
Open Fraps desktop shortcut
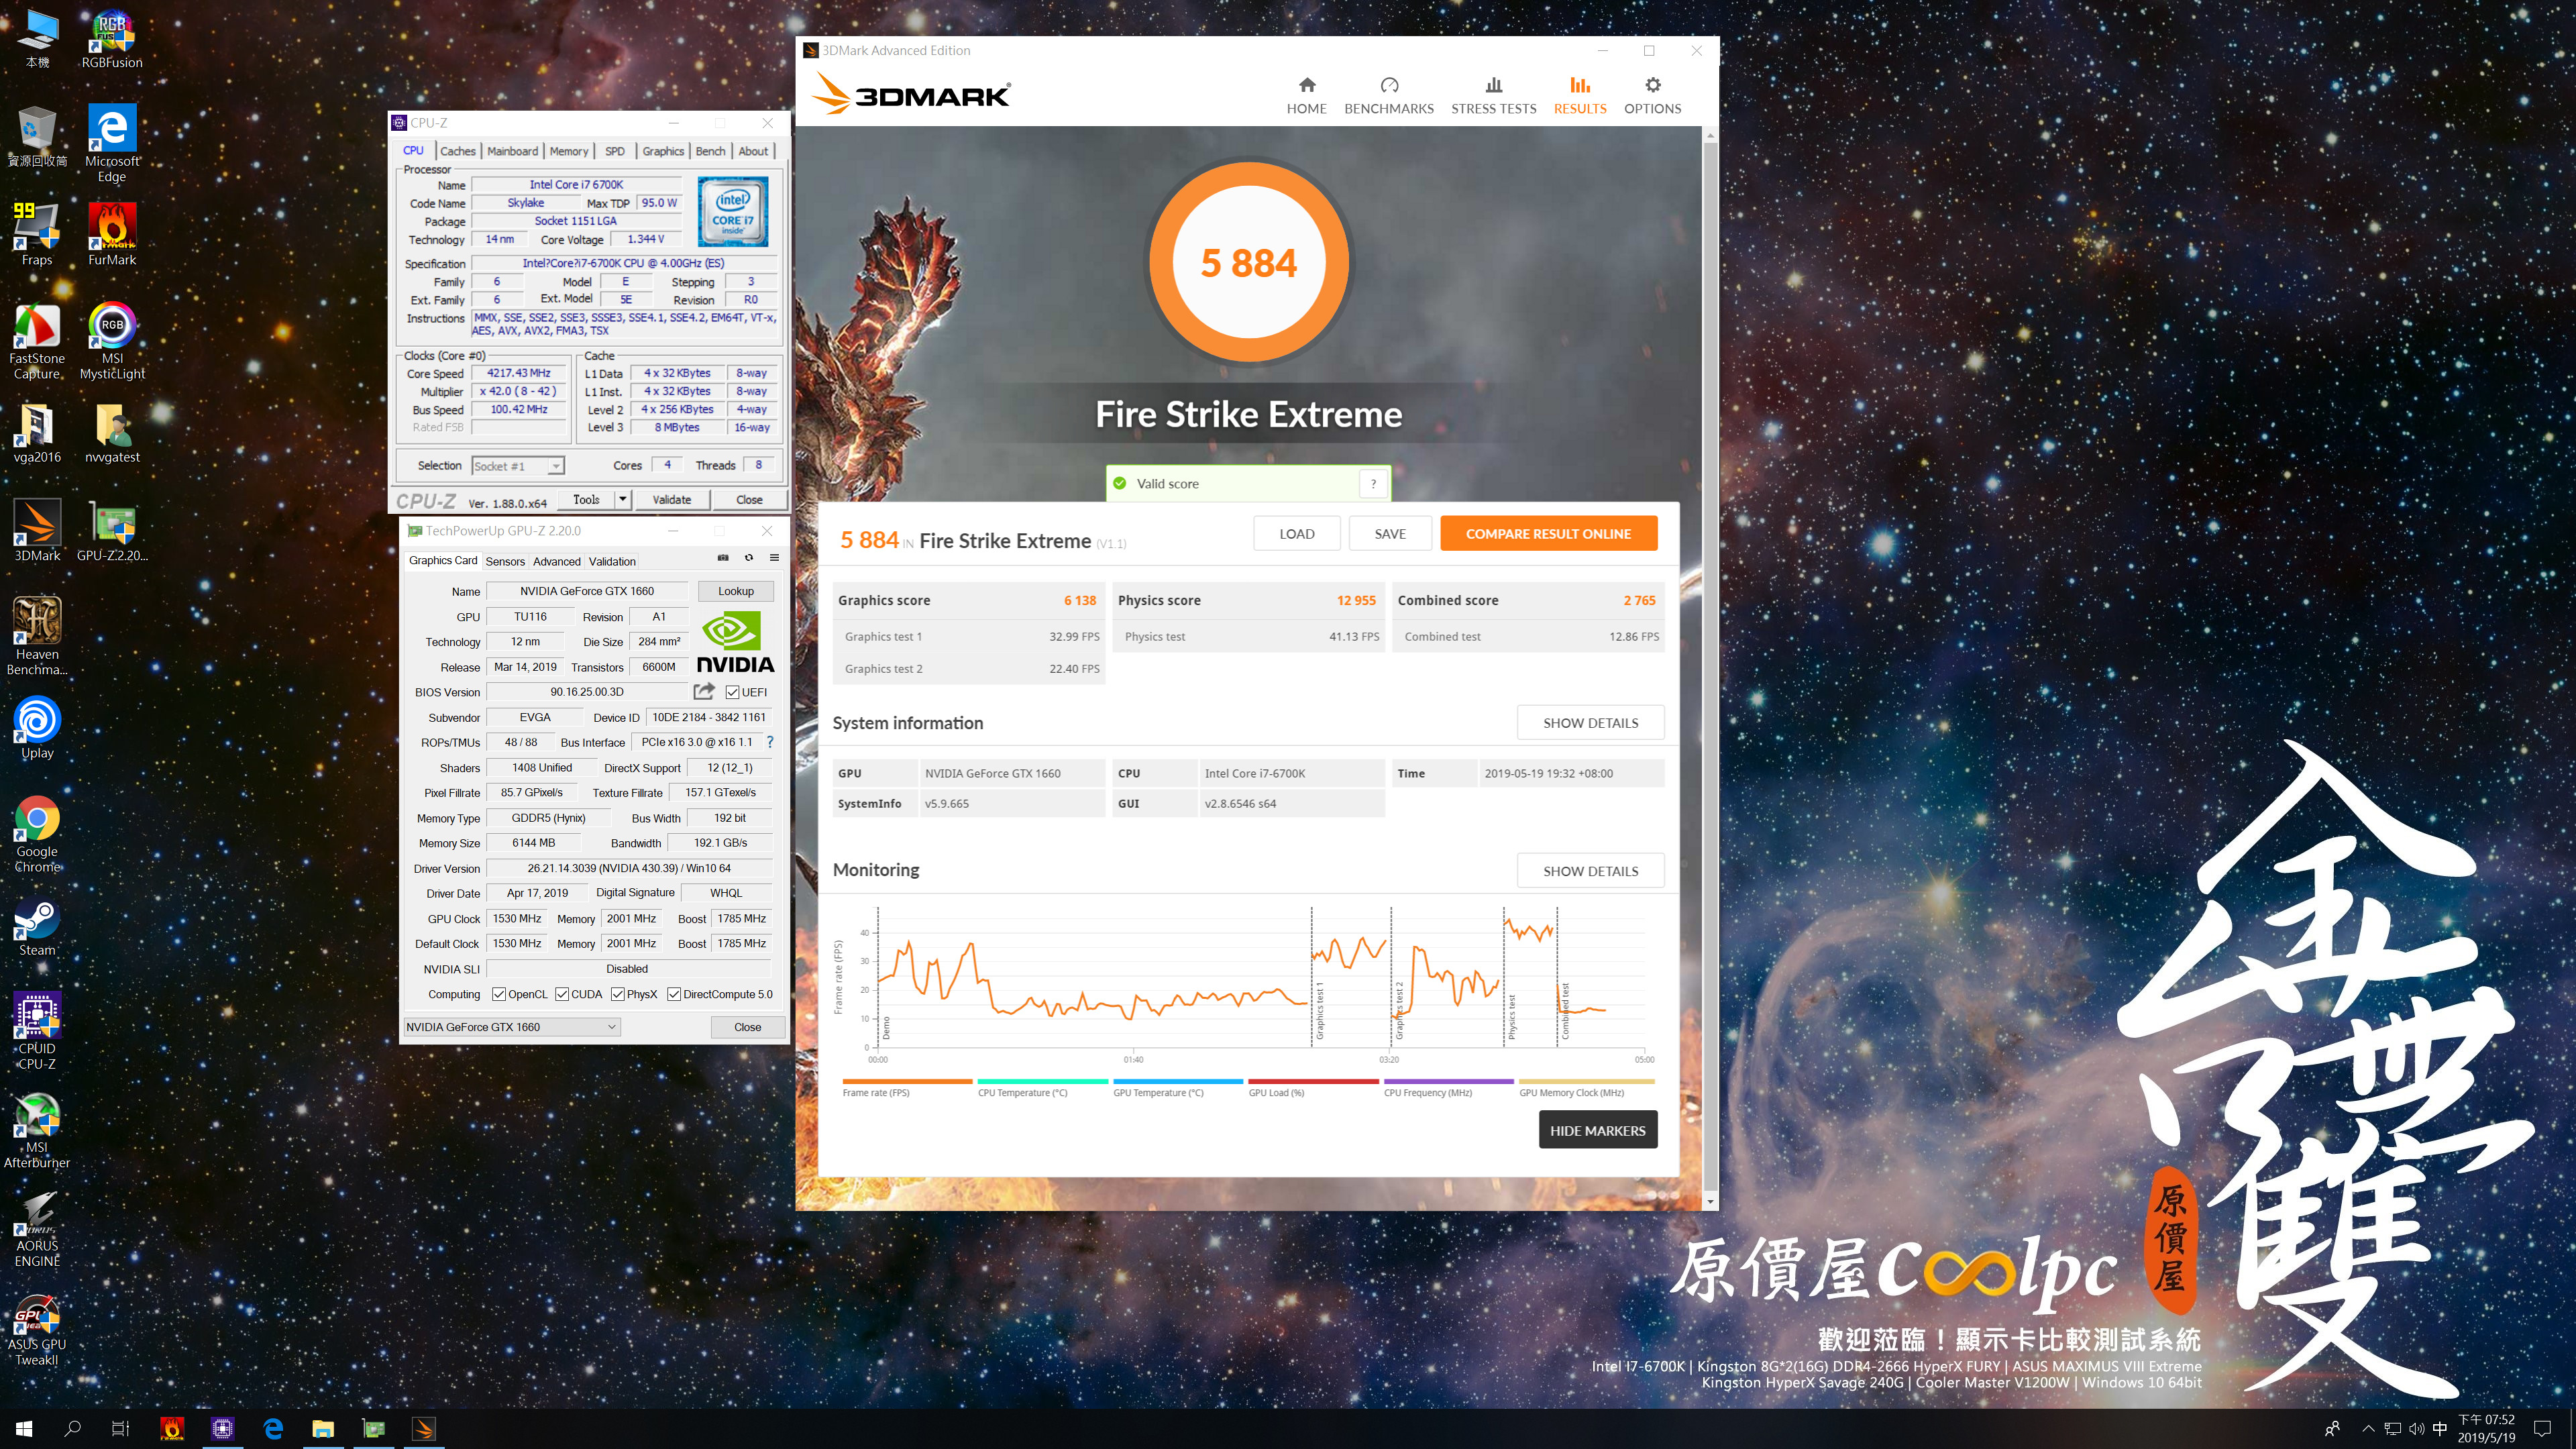tap(37, 234)
